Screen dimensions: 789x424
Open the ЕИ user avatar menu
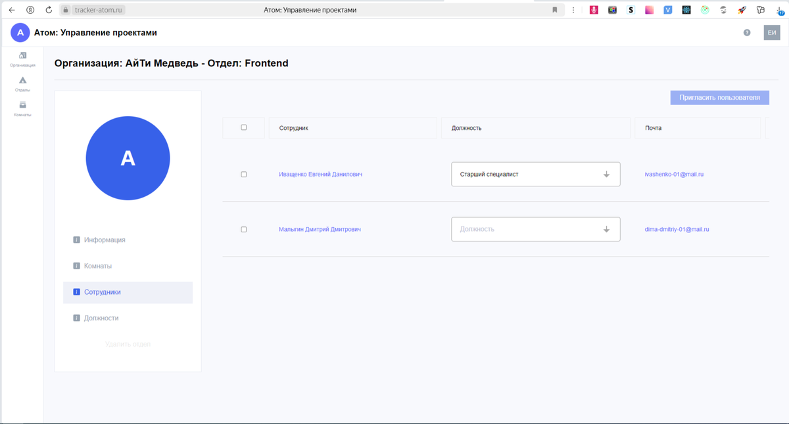pyautogui.click(x=772, y=32)
